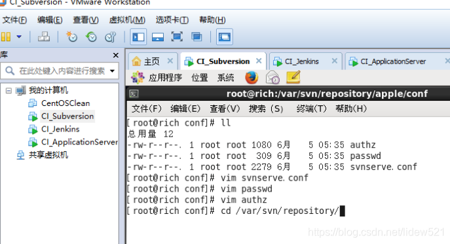This screenshot has width=450, height=244.
Task: Open terminal 搜索(S) menu
Action: coord(266,109)
